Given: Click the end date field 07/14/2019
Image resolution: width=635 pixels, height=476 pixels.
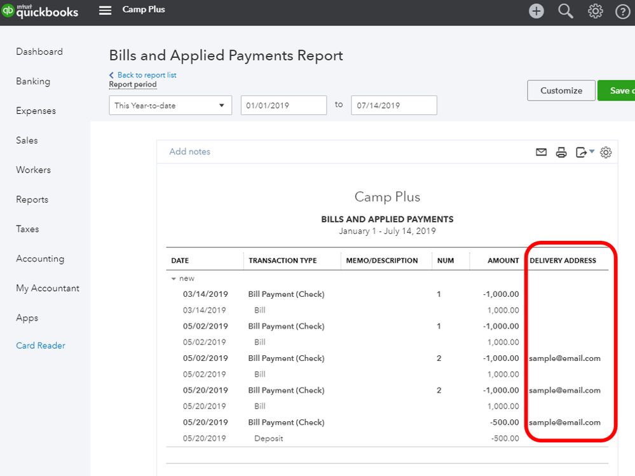Looking at the screenshot, I should 393,105.
